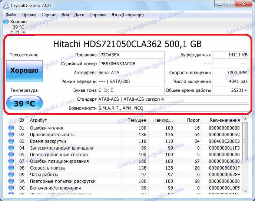Image resolution: width=255 pixels, height=201 pixels.
Task: Click the scrollbar down arrow in attribute list
Action: pyautogui.click(x=245, y=191)
